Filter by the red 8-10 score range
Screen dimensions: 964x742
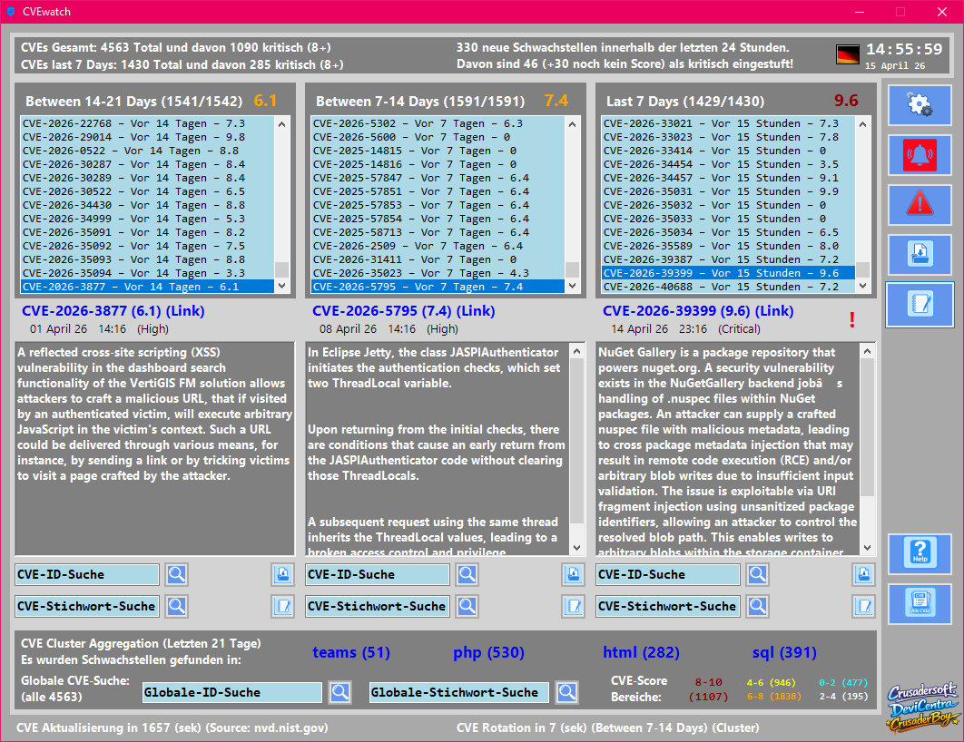pyautogui.click(x=709, y=681)
